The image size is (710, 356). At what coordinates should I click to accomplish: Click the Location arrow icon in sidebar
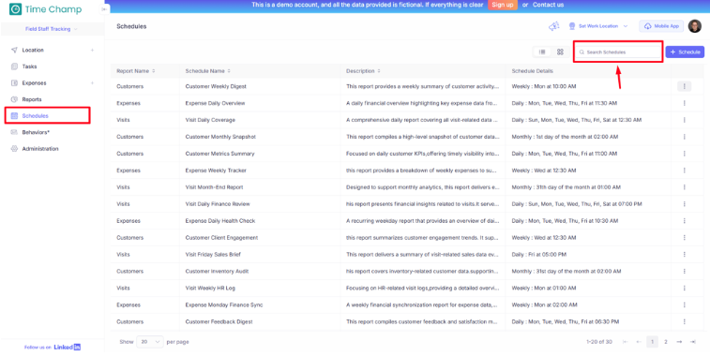[14, 51]
